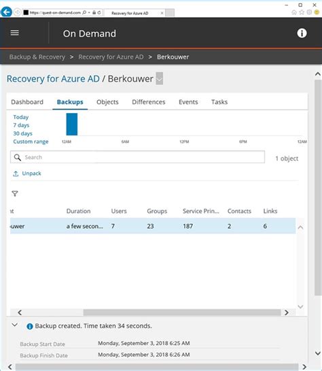Switch to the Differences tab
This screenshot has height=371, width=322.
pos(149,102)
